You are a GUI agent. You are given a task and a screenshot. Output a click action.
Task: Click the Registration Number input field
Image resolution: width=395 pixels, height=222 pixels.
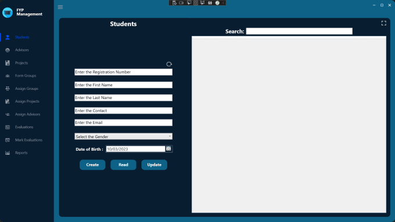pos(123,72)
